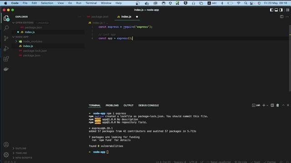Open the Selection menu
Viewport: 291px width, 163px height.
(x=47, y=3)
